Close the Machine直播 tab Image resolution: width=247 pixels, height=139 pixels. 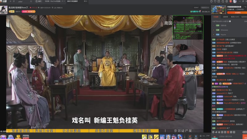(x=65, y=1)
